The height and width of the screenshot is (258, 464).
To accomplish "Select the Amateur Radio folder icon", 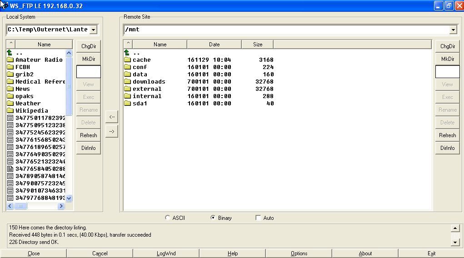I will coord(10,60).
